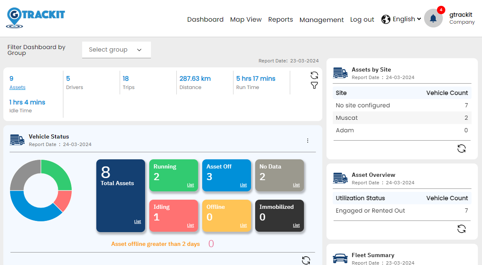482x265 pixels.
Task: Click the globe language icon
Action: [x=386, y=19]
